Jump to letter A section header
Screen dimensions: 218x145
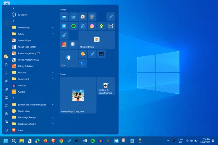(13, 21)
